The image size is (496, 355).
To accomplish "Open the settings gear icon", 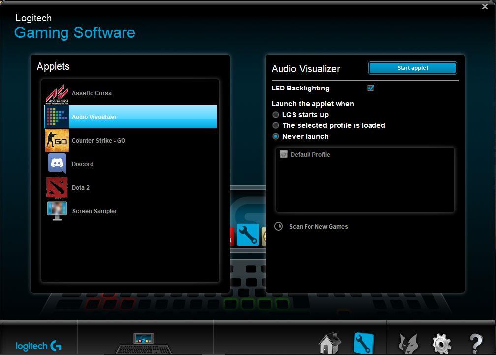I will click(441, 344).
